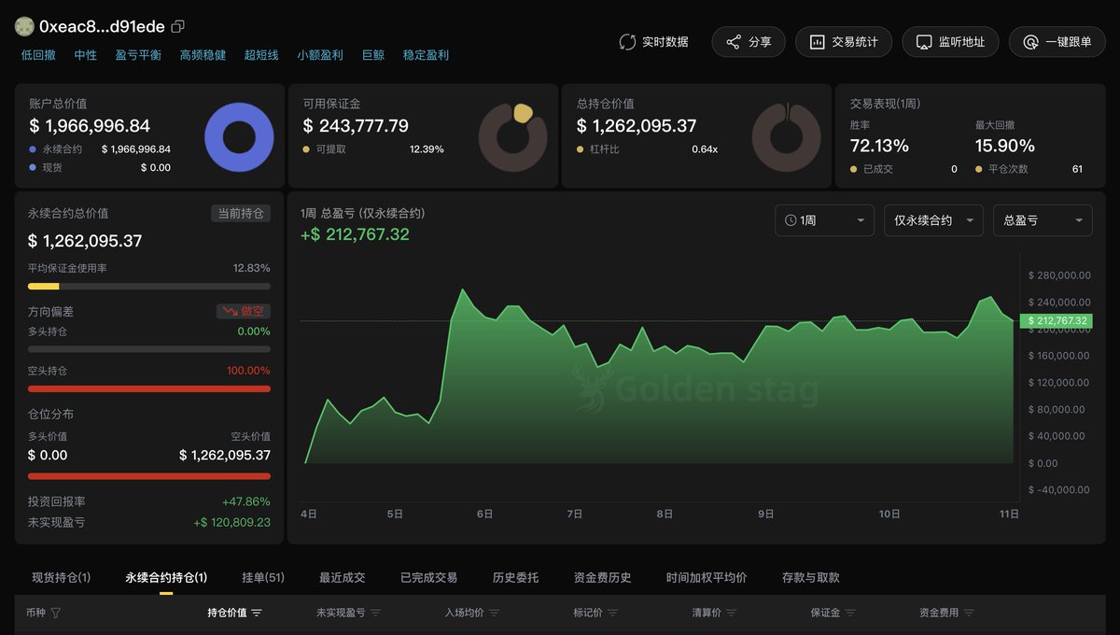Click the 0.64x leverage ratio value
This screenshot has width=1120, height=635.
point(705,149)
